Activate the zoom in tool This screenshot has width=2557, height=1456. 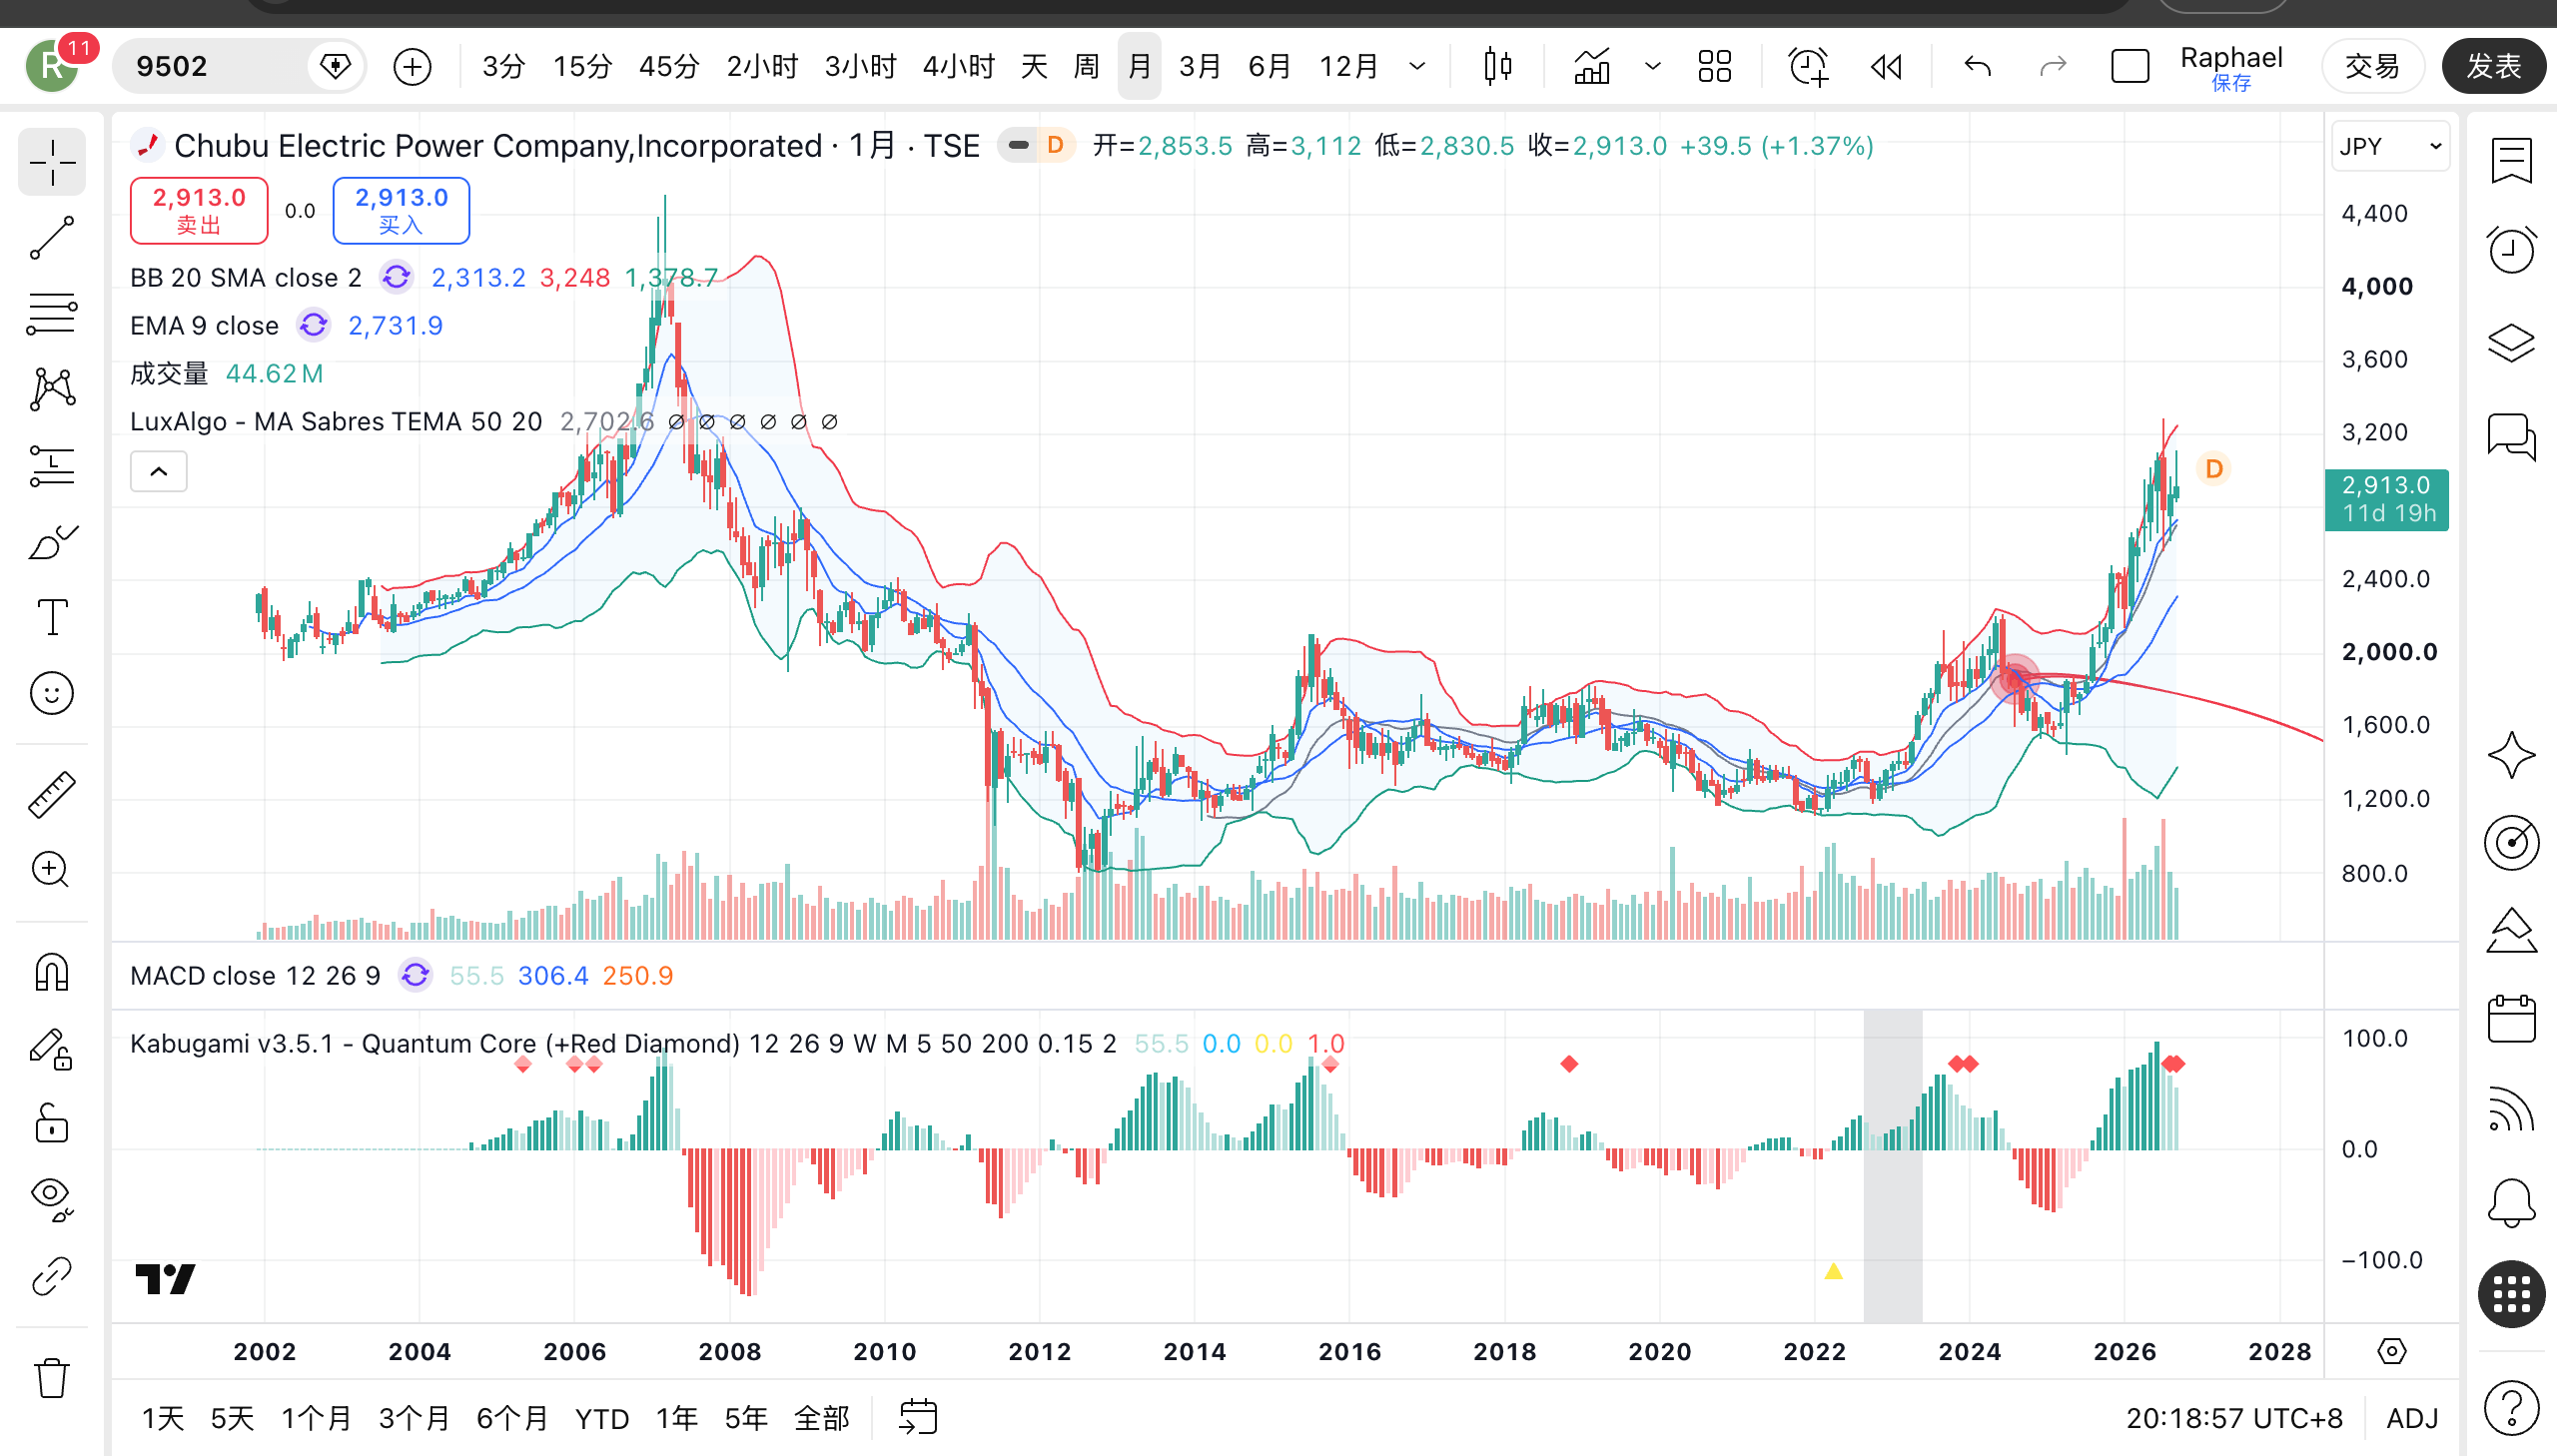[x=52, y=870]
